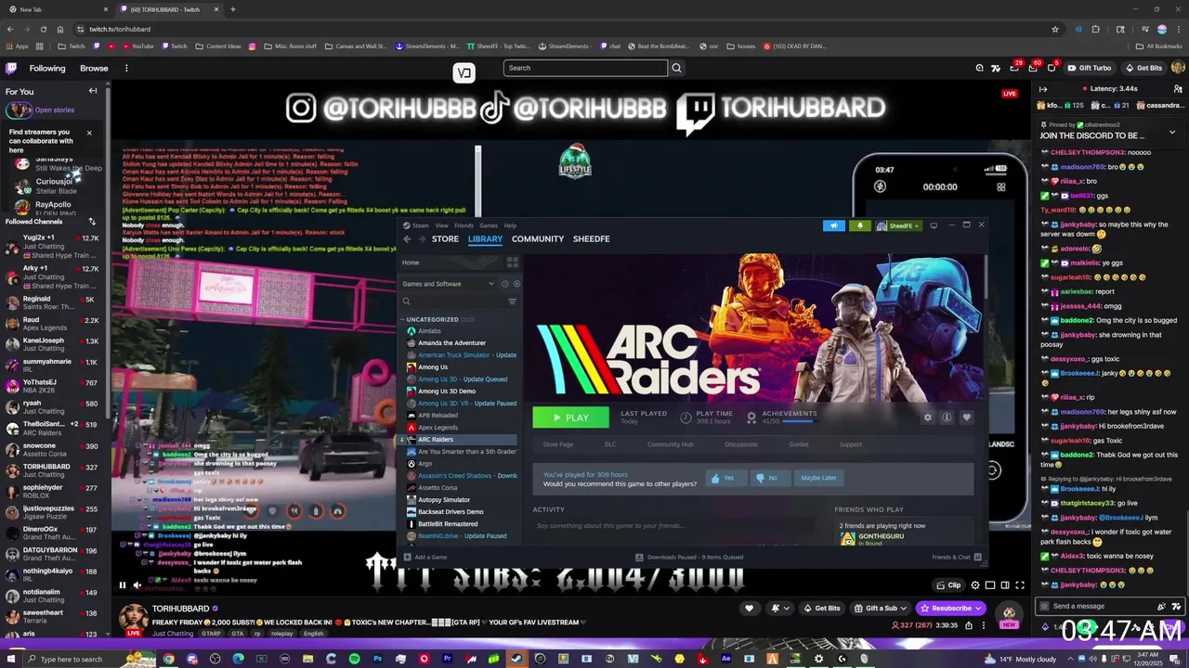Sort followed channels list
The width and height of the screenshot is (1189, 668).
(x=92, y=222)
